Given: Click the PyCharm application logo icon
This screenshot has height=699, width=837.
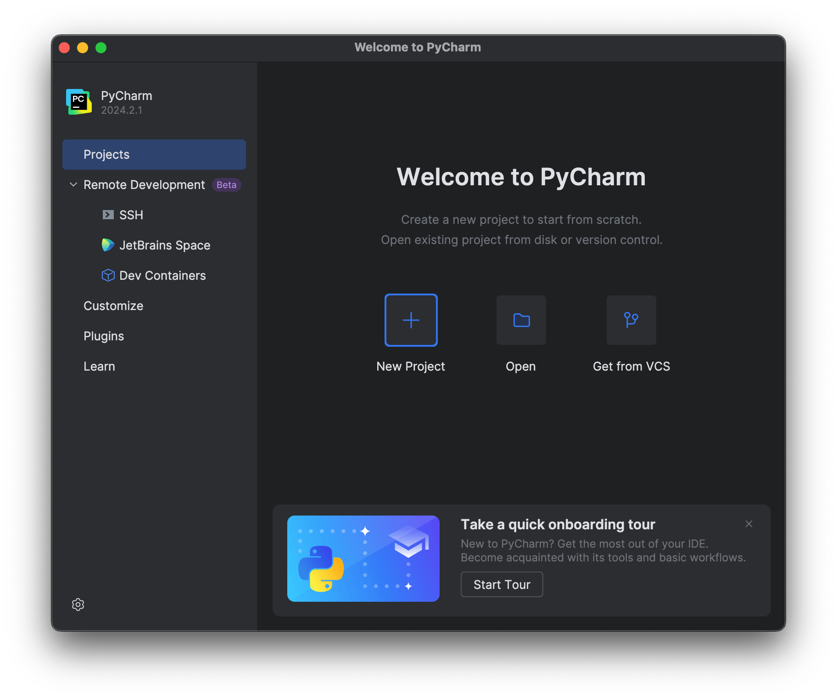Looking at the screenshot, I should [x=78, y=101].
